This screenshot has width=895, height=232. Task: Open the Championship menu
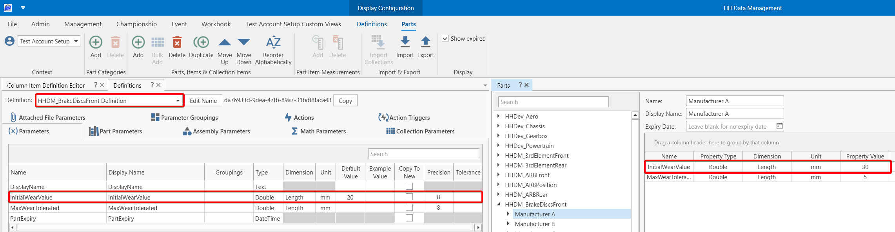click(x=136, y=24)
